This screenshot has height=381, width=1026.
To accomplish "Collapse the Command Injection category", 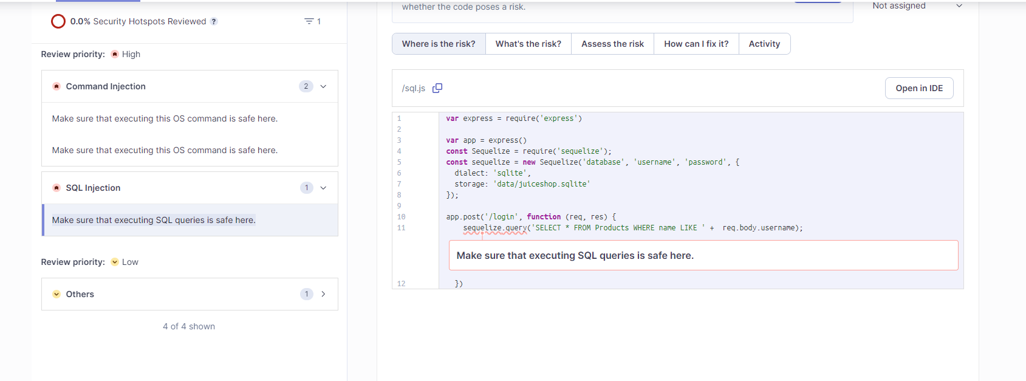I will pyautogui.click(x=323, y=86).
